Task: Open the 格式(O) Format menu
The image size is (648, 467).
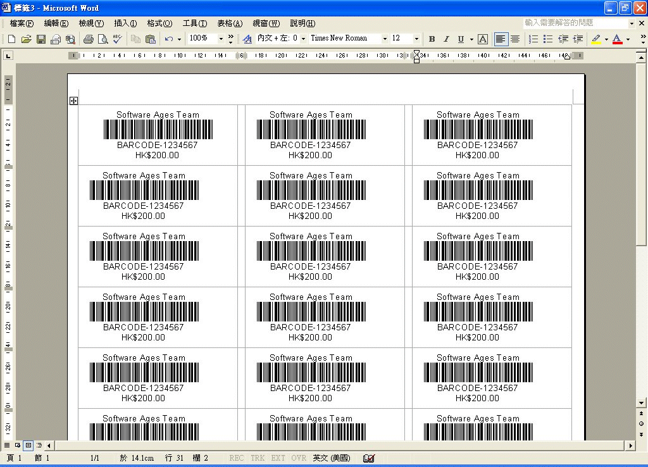Action: pyautogui.click(x=159, y=23)
